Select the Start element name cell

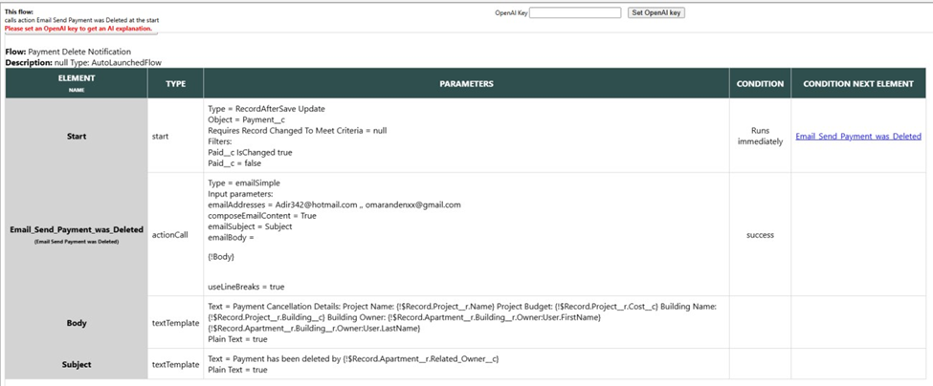[77, 137]
